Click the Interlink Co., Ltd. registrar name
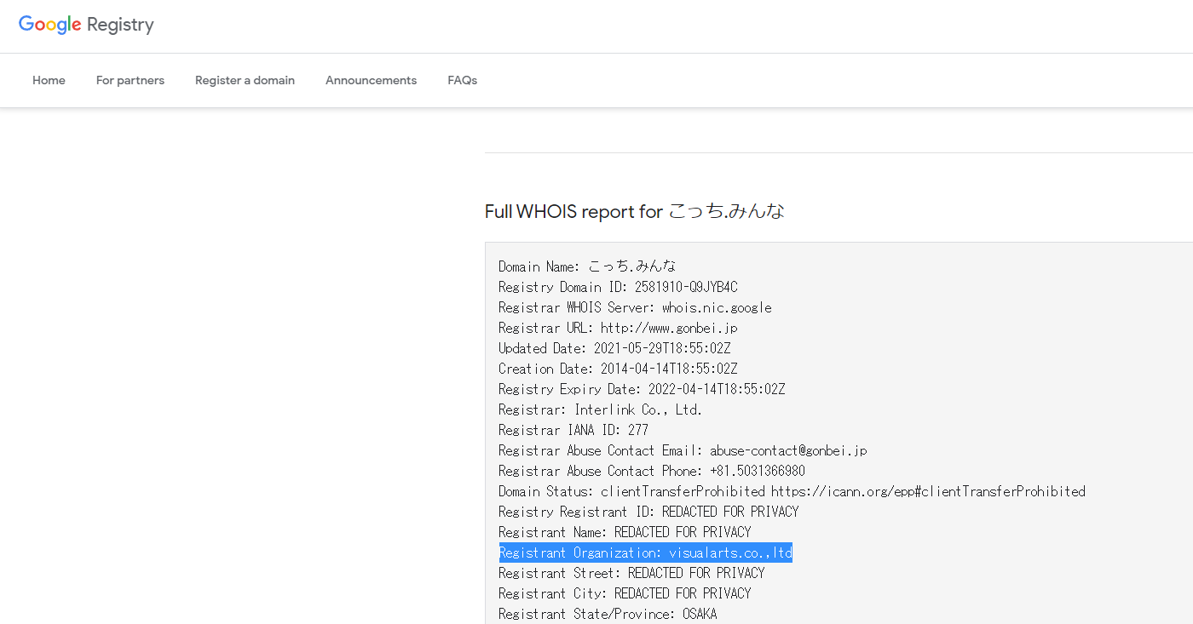 [638, 409]
